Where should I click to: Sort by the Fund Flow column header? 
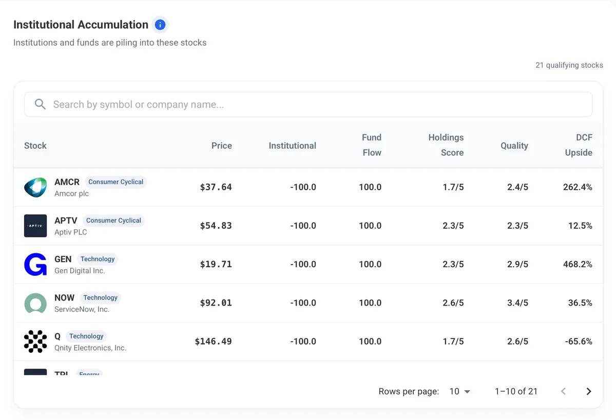pyautogui.click(x=372, y=145)
